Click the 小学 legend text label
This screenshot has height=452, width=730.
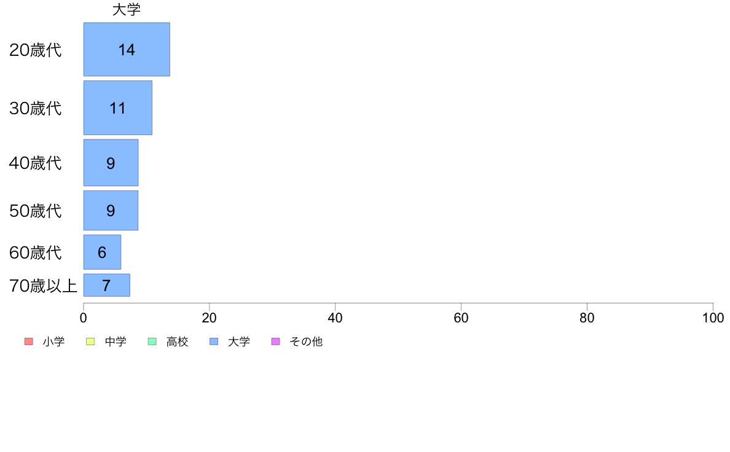pyautogui.click(x=53, y=341)
